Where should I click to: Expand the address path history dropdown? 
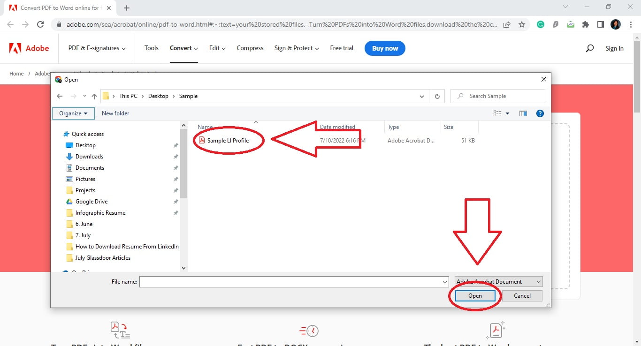[421, 96]
